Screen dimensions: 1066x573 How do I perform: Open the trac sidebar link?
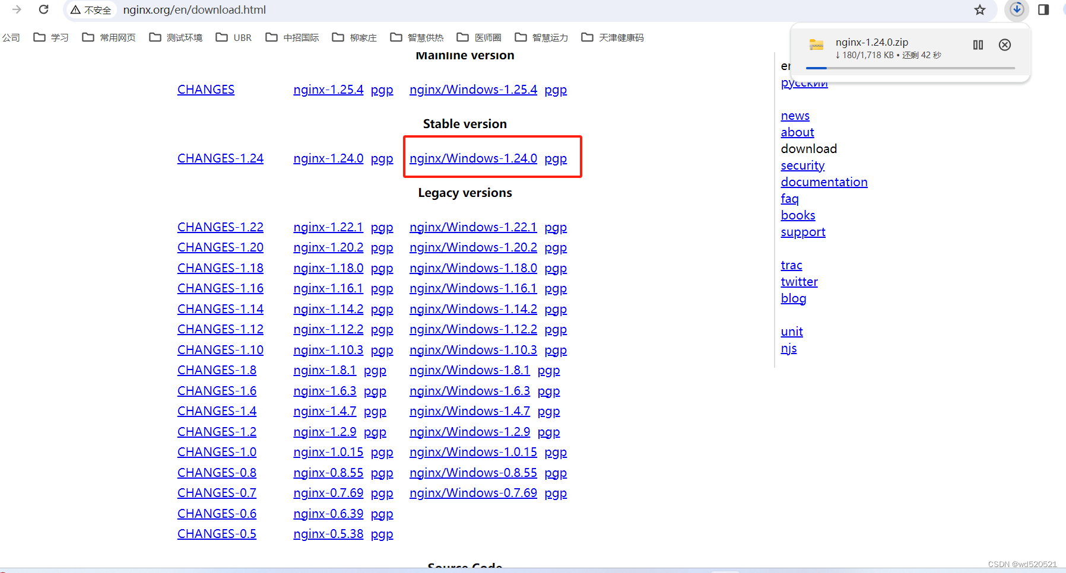coord(791,265)
